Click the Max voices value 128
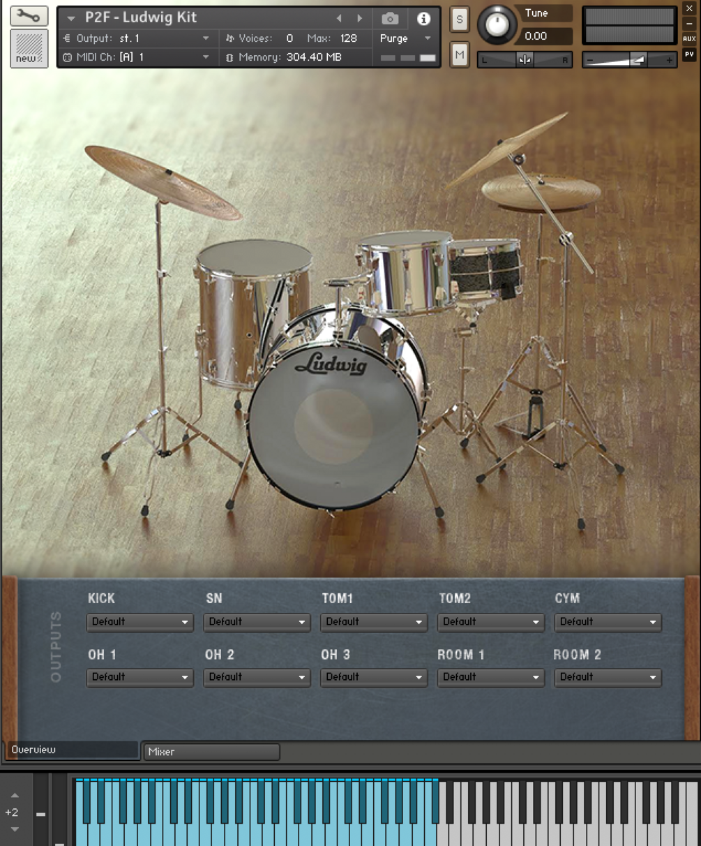Screen dimensions: 701x846 coord(348,38)
